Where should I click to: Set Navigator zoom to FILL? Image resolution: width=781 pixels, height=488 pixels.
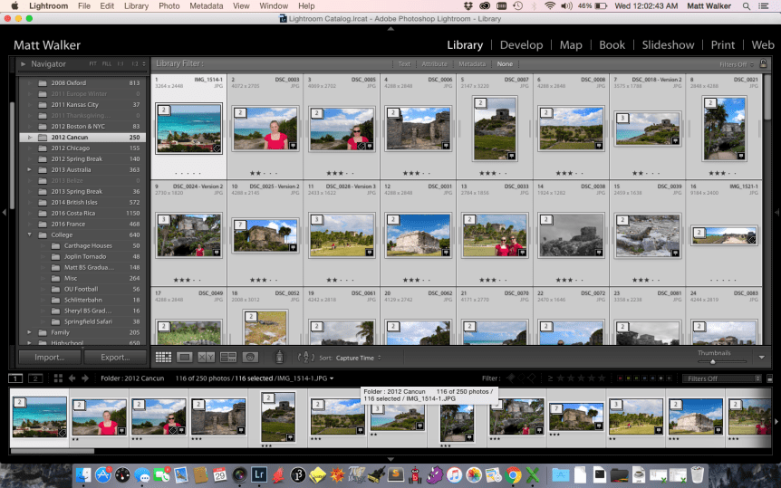[107, 63]
